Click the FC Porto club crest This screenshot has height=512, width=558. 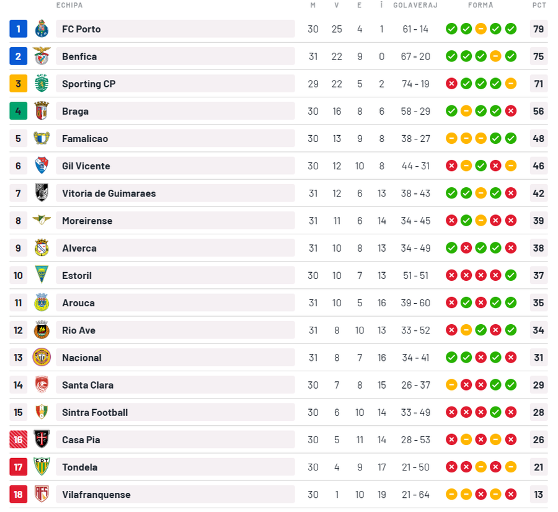42,29
